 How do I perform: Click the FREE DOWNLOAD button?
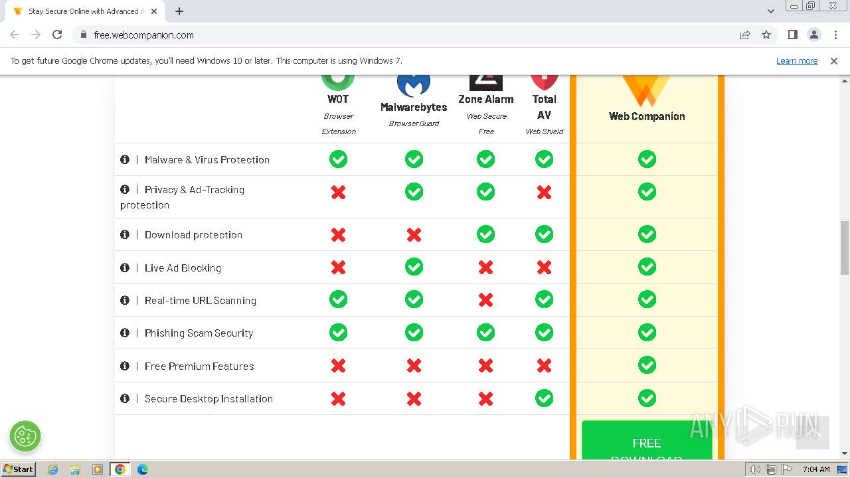coord(646,443)
